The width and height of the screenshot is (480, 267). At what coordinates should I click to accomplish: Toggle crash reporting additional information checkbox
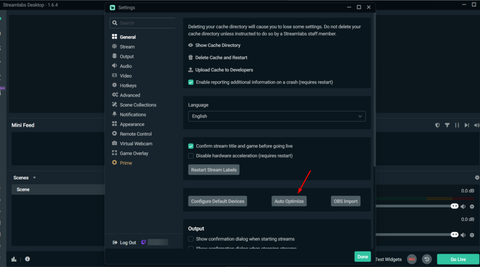tap(191, 82)
